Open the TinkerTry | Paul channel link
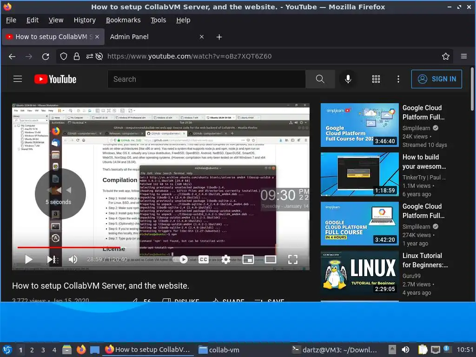The width and height of the screenshot is (476, 357). click(424, 177)
